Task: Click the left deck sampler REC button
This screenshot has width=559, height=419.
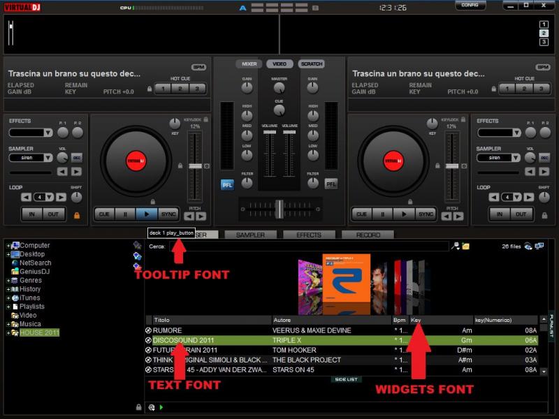Action: pyautogui.click(x=77, y=158)
